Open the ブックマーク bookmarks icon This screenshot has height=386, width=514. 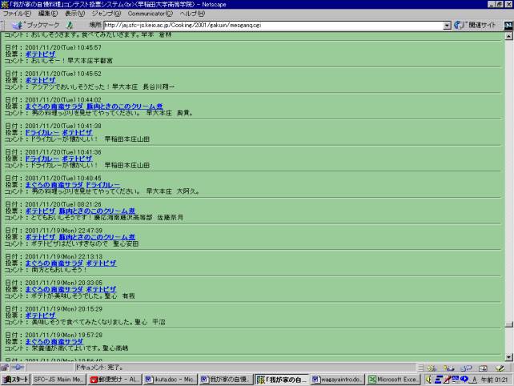pyautogui.click(x=17, y=25)
